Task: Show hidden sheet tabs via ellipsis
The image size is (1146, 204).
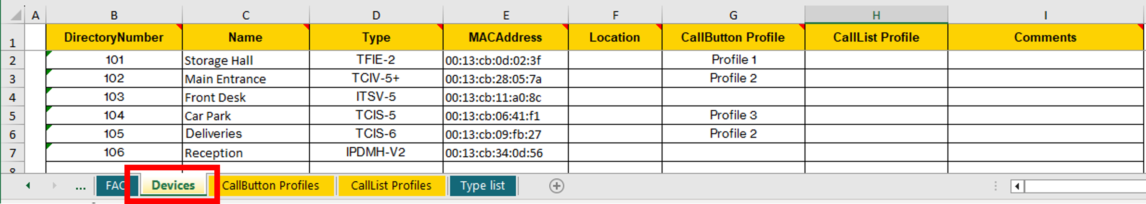Action: point(80,186)
